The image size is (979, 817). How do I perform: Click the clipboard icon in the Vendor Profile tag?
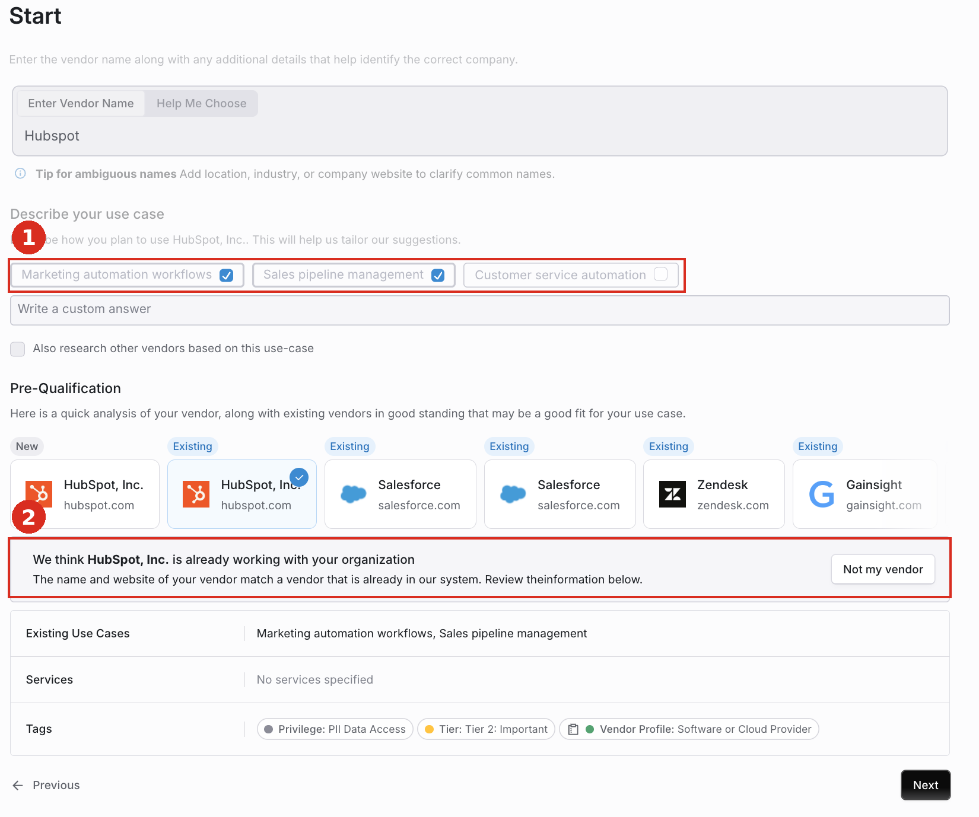(x=573, y=729)
